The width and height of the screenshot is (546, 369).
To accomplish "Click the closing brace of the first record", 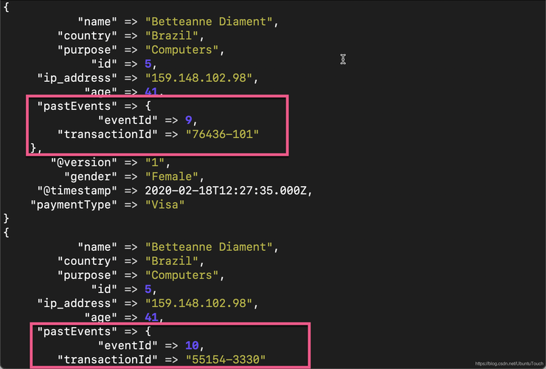I will [6, 218].
